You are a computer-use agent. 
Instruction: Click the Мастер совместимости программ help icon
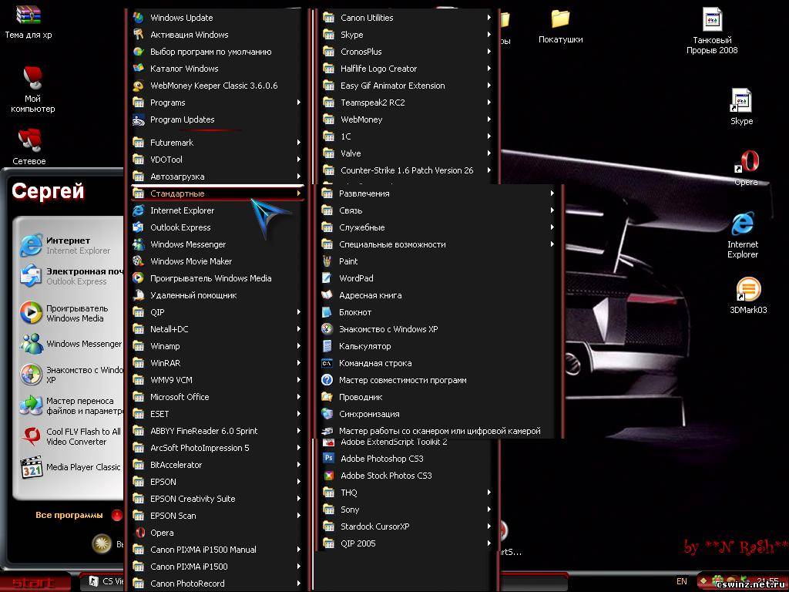pyautogui.click(x=327, y=380)
